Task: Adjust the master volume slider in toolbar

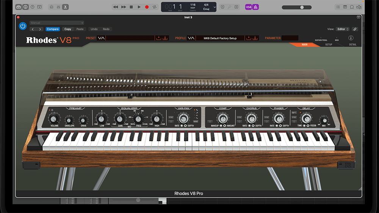Action: (297, 7)
